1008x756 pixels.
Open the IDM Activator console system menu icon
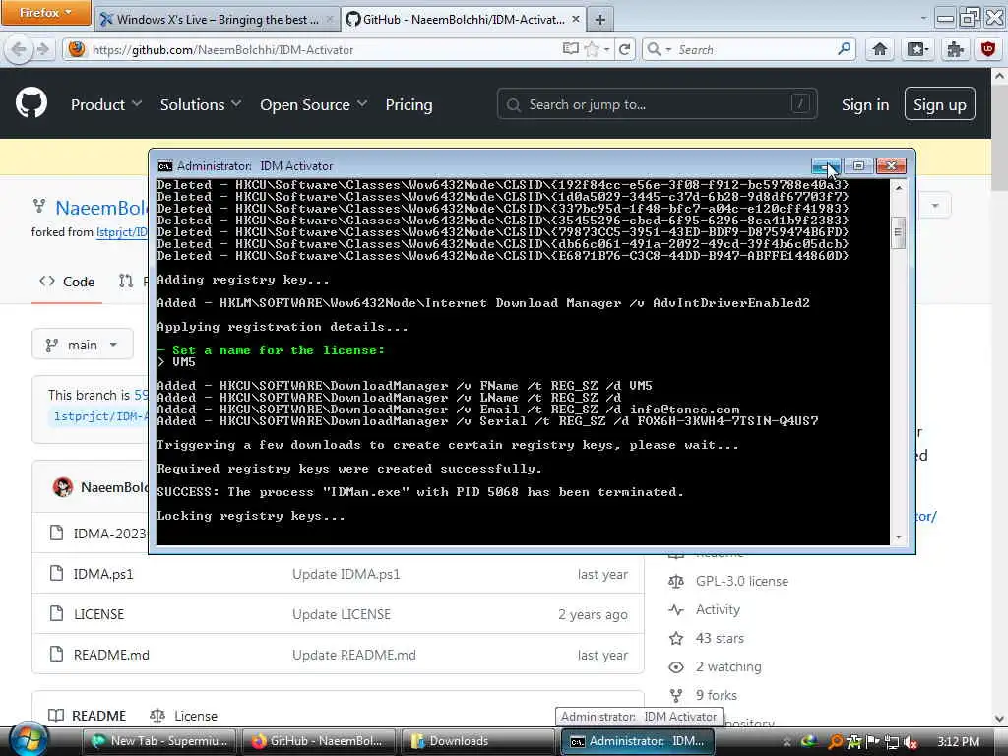(x=165, y=165)
